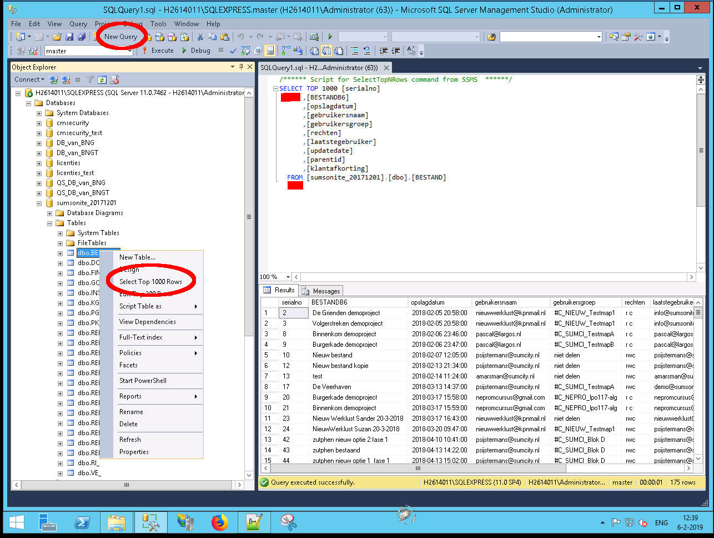Collapse the sumsonite_20171201 database node
Viewport: 714px width, 538px height.
tap(39, 203)
